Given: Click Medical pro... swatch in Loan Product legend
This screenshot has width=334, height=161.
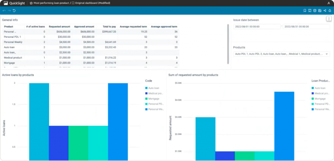Looking at the screenshot, I should pyautogui.click(x=313, y=93).
